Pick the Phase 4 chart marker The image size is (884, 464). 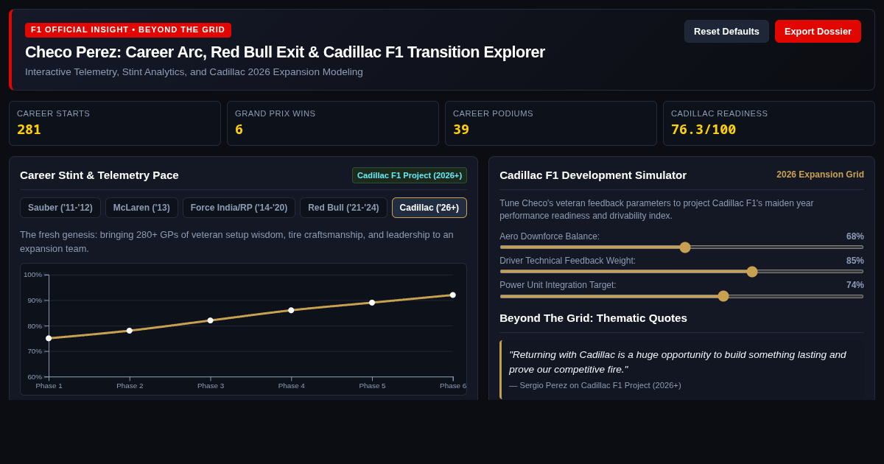291,310
